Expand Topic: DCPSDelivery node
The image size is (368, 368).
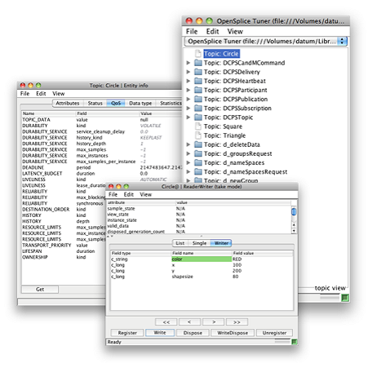click(x=188, y=72)
